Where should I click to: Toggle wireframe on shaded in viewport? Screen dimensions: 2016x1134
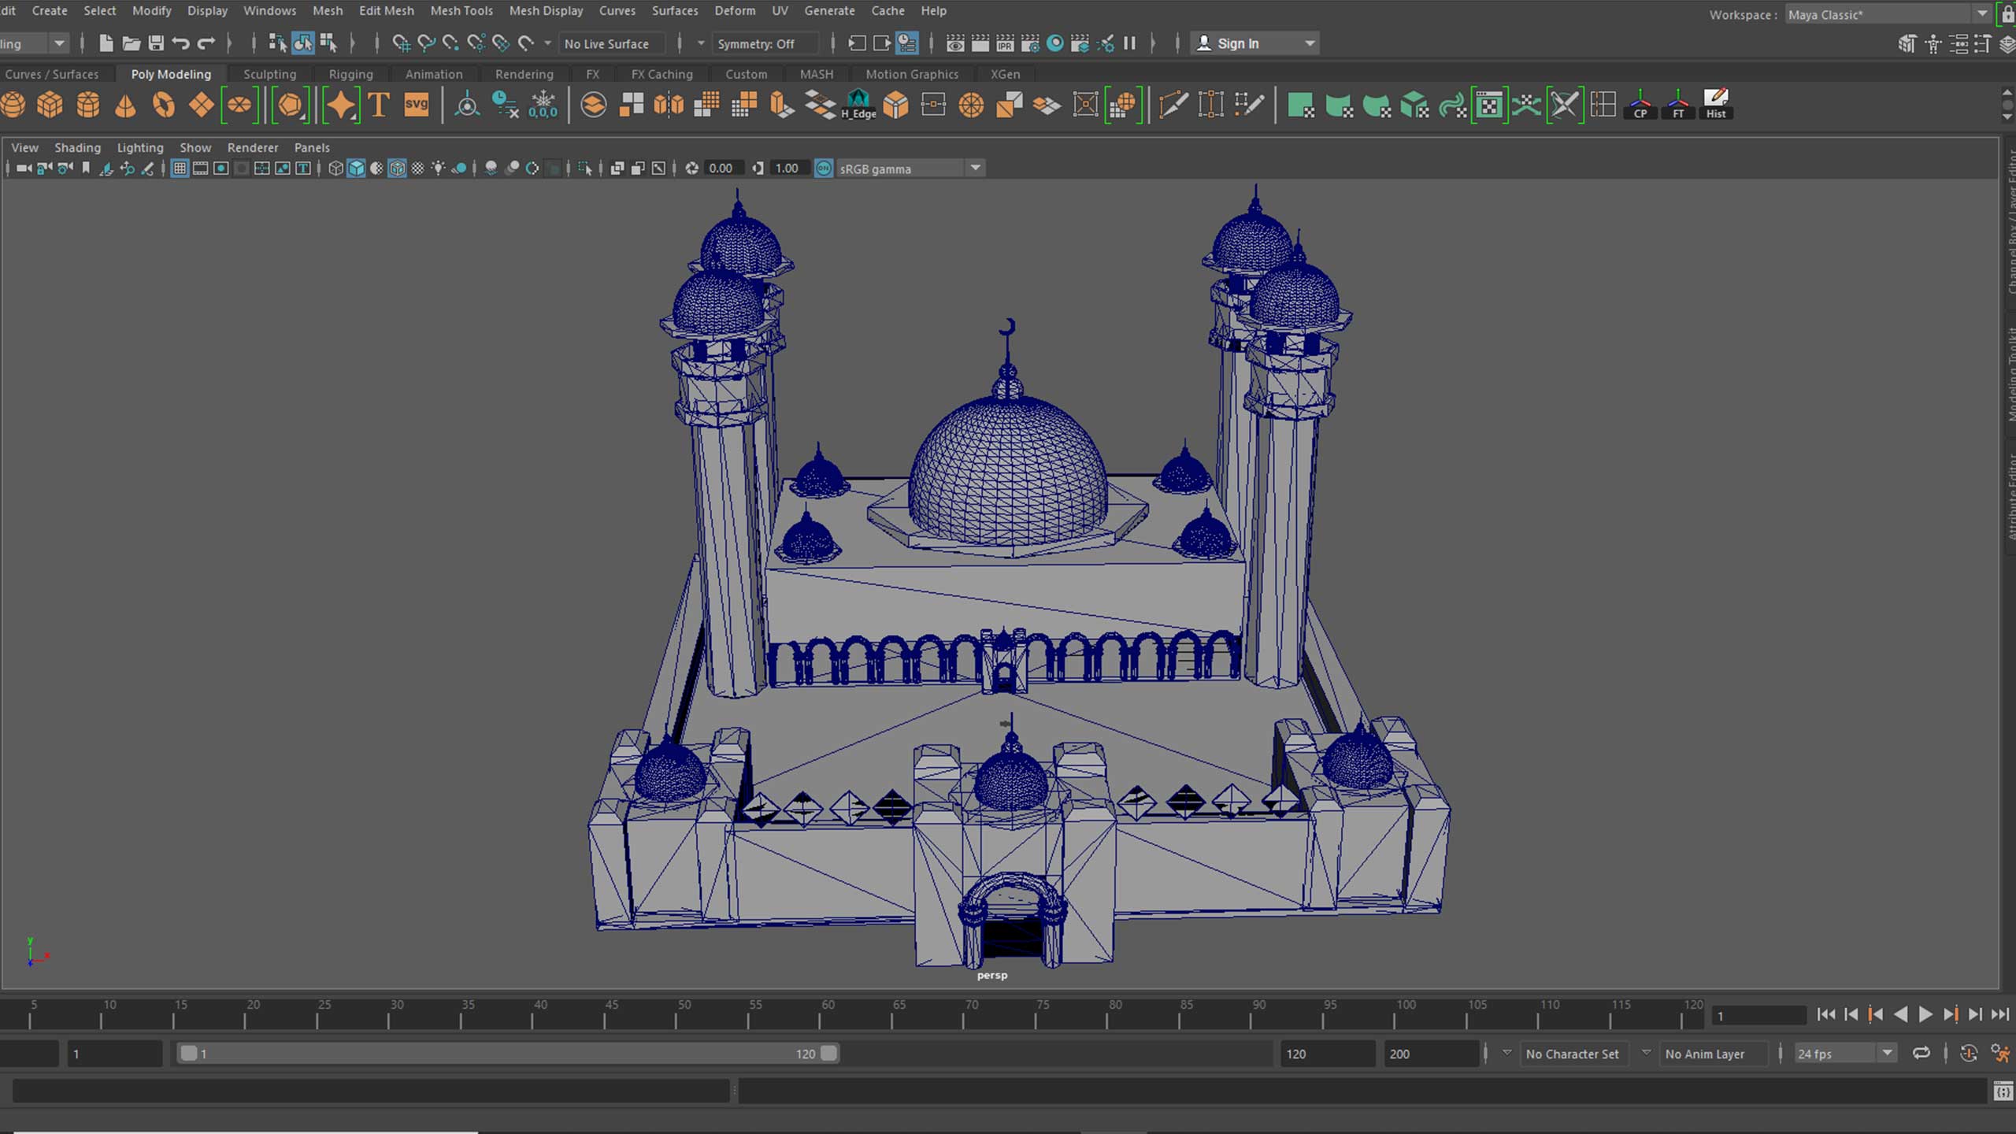[x=397, y=169]
